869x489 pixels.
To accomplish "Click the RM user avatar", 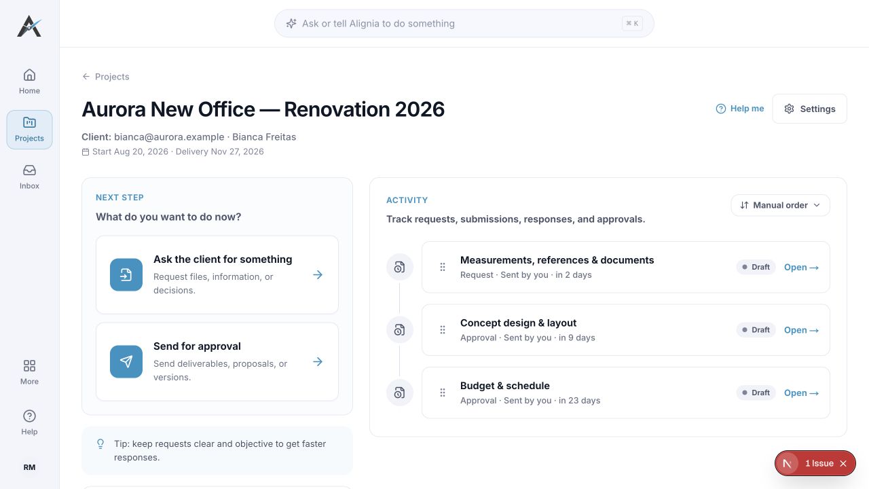I will click(x=29, y=467).
